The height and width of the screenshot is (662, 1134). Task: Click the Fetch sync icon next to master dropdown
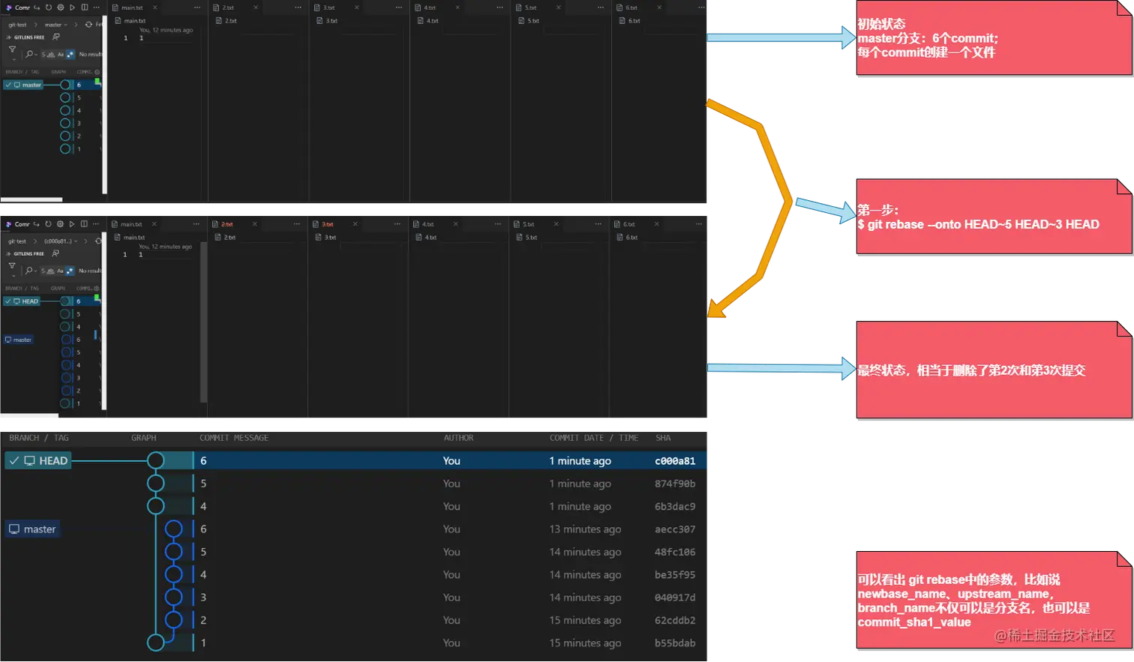88,25
